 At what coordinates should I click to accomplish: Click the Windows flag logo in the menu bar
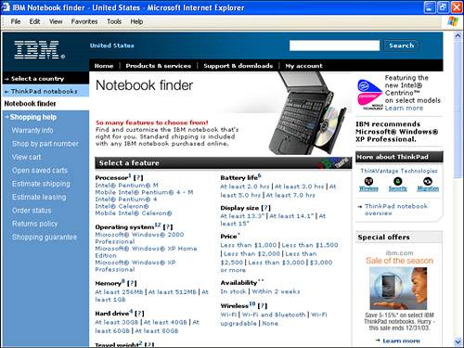(x=453, y=21)
